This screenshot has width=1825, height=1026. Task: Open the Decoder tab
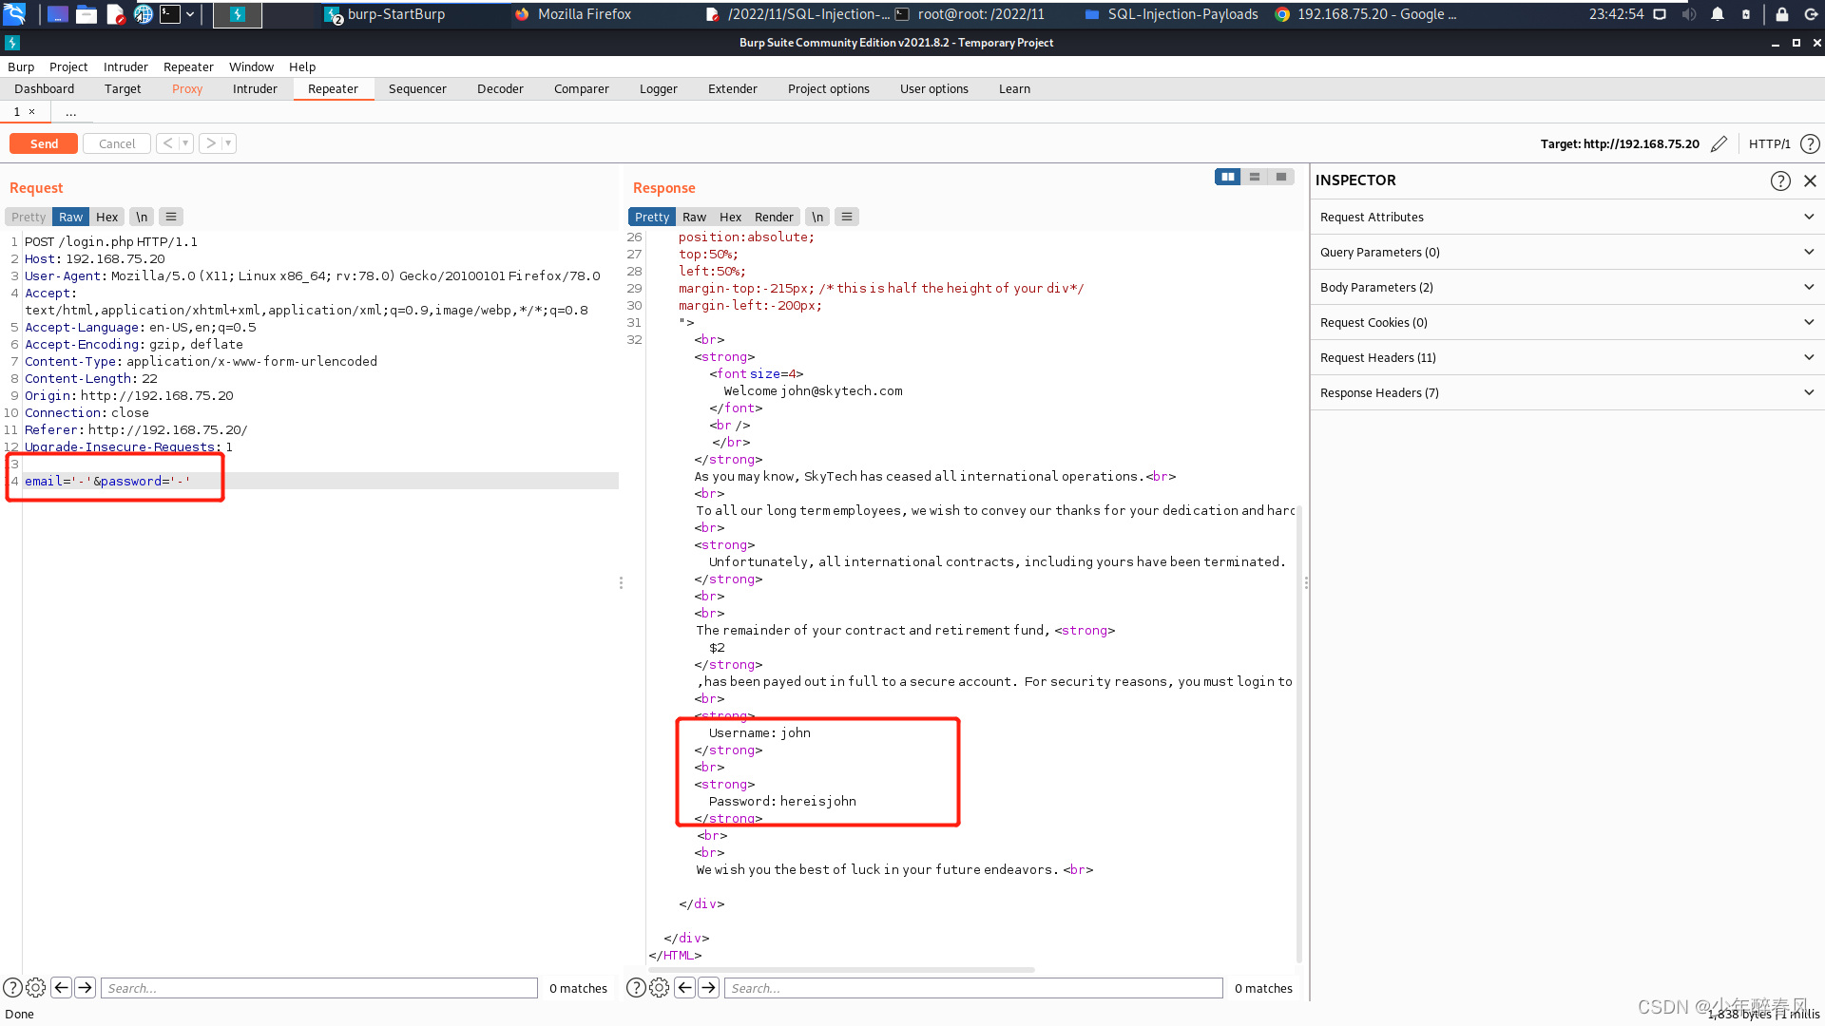point(500,88)
